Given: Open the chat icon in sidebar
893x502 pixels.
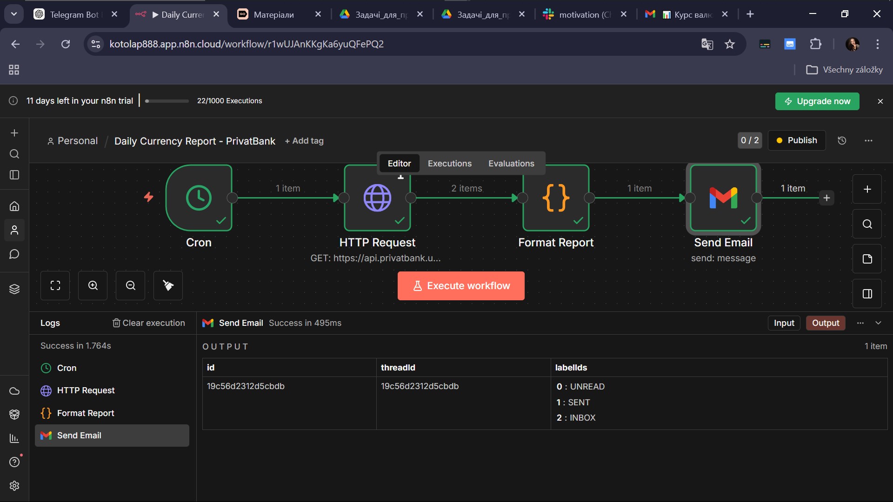Looking at the screenshot, I should pos(14,254).
